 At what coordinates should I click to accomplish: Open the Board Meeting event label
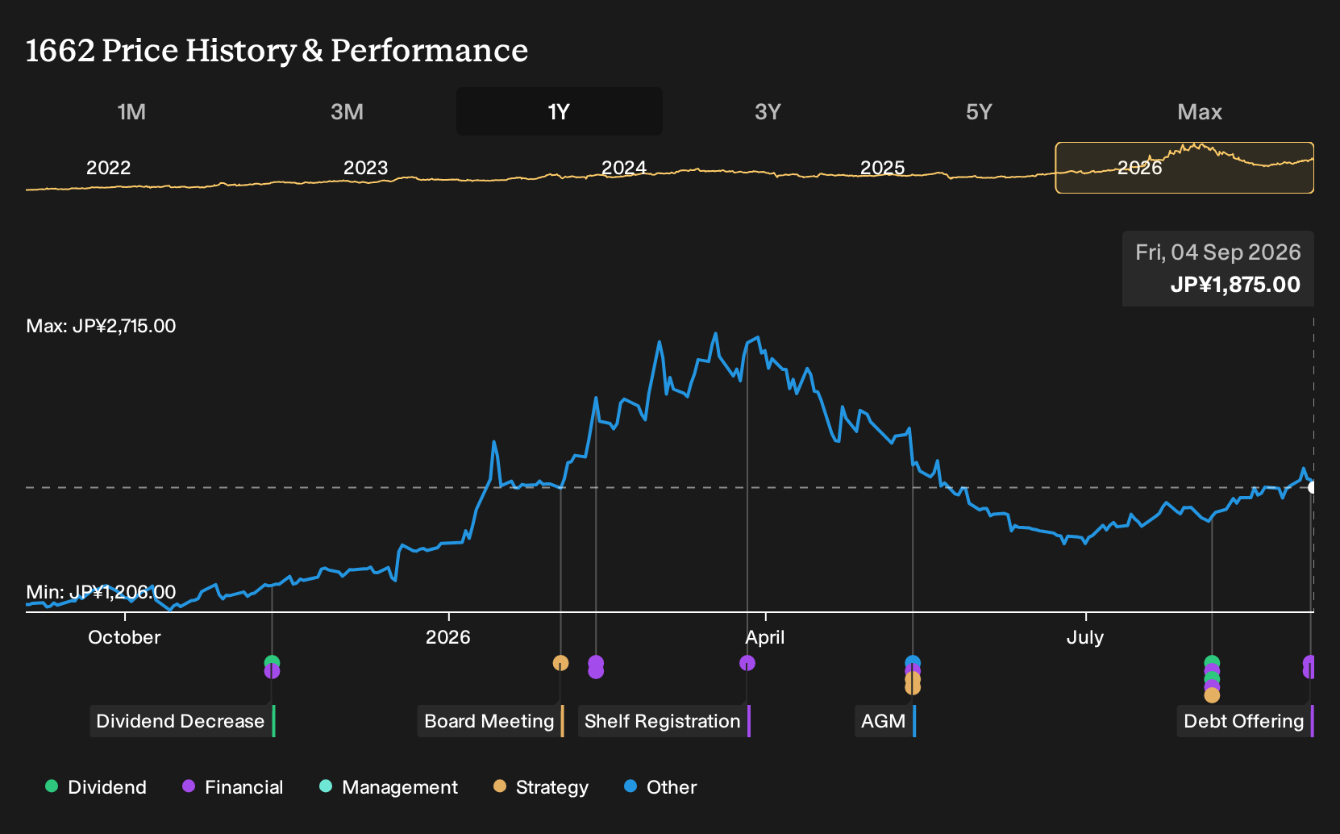pos(489,721)
